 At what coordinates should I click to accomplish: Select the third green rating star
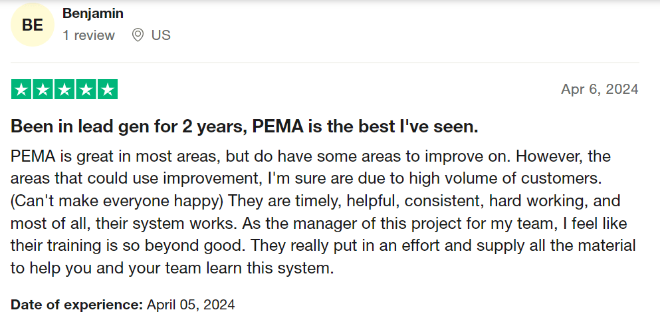64,89
